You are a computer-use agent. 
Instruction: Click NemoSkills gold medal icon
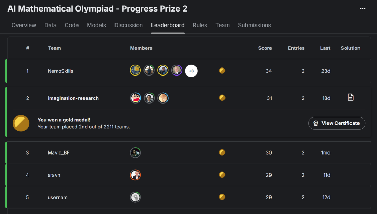222,71
